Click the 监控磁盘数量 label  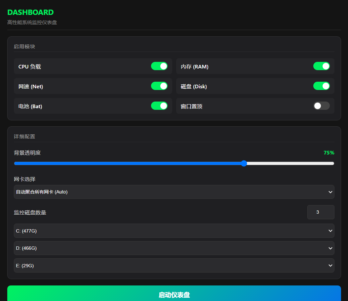[30, 213]
